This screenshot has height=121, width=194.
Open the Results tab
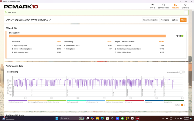pyautogui.click(x=175, y=6)
